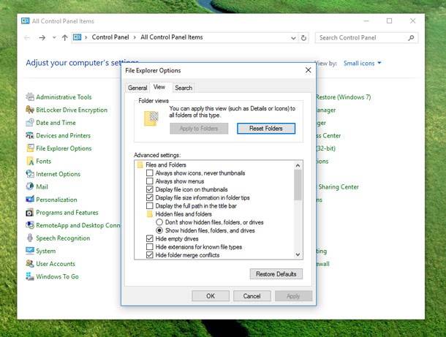The width and height of the screenshot is (446, 337).
Task: Go forward with the Forward arrow
Action: pyautogui.click(x=42, y=37)
